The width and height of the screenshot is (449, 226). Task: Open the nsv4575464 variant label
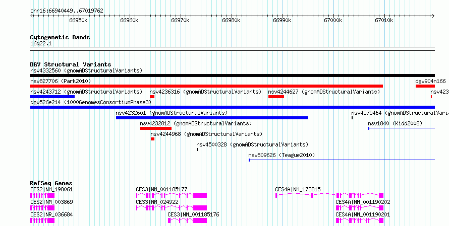(x=400, y=113)
